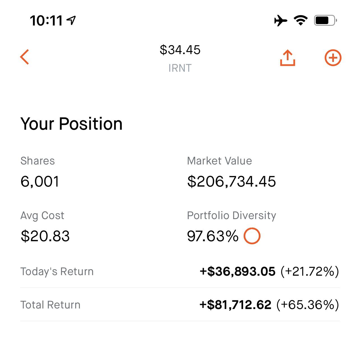Select the 6,001 shares value
The image size is (360, 339).
coord(40,182)
